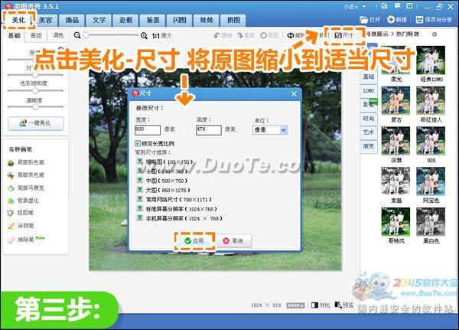
Task: Choose 常用网络尺寸 (780×1171) preset
Action: coord(174,199)
